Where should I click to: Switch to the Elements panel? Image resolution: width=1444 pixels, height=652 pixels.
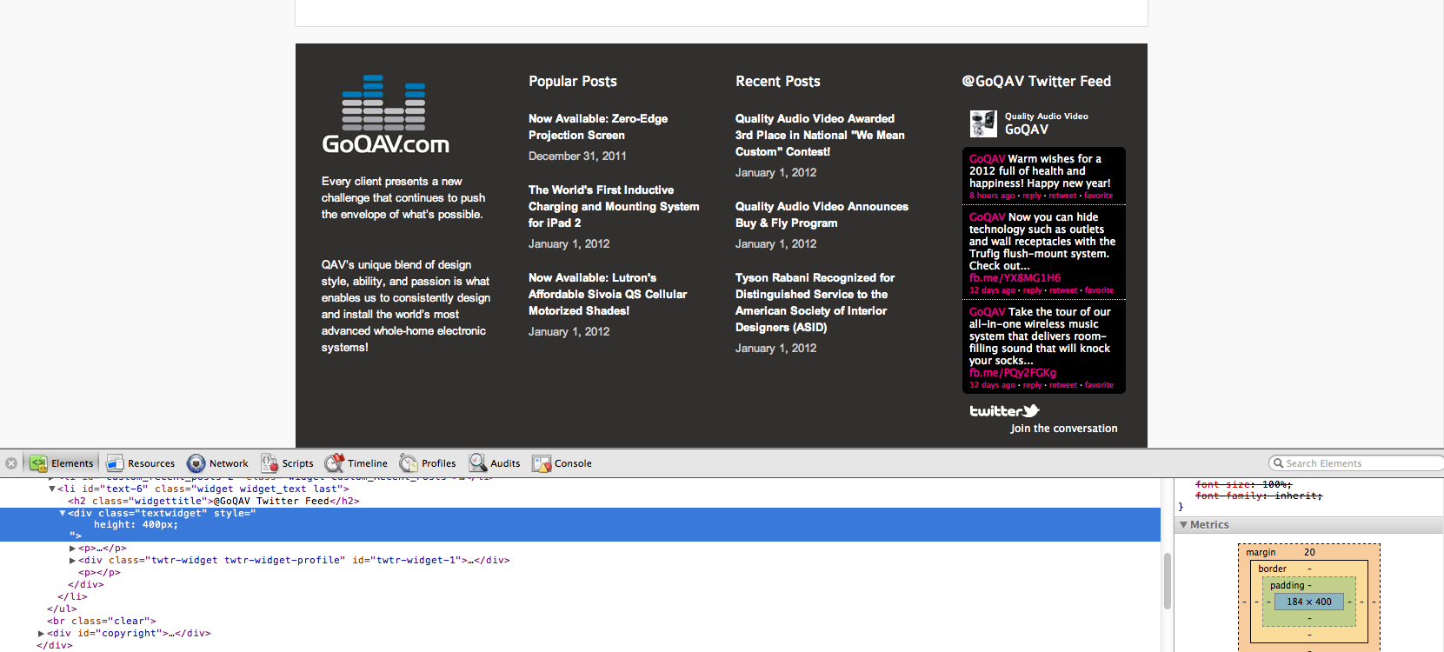click(62, 463)
